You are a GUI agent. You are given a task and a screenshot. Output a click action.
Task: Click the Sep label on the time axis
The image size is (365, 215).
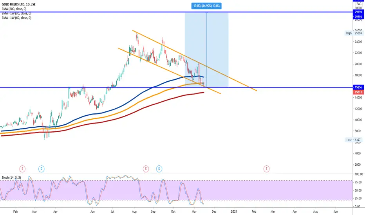(x=153, y=212)
